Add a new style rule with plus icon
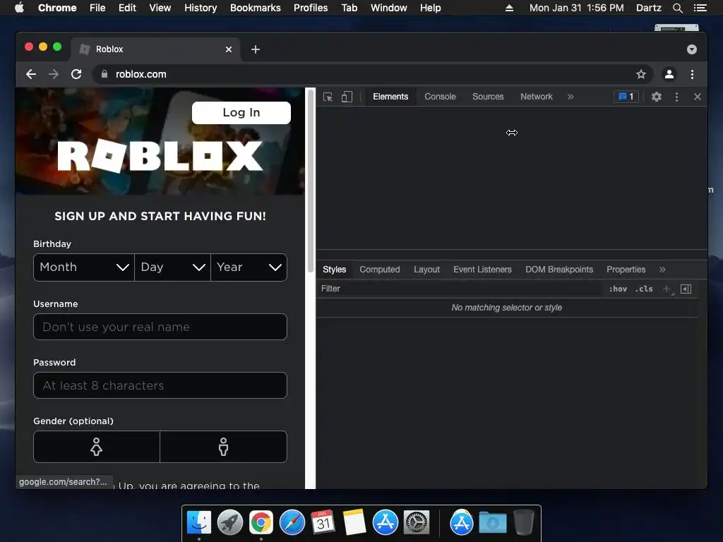This screenshot has width=723, height=542. click(667, 289)
